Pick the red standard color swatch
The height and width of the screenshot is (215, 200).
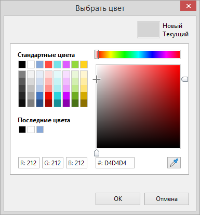coord(48,64)
